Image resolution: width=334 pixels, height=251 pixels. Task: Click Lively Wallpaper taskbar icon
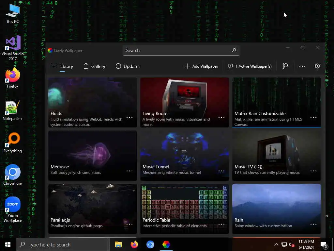[166, 244]
